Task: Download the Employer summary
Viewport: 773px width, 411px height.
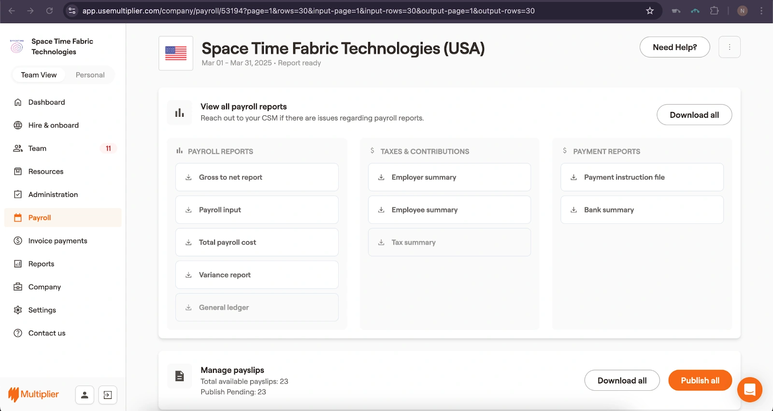Action: pyautogui.click(x=449, y=178)
